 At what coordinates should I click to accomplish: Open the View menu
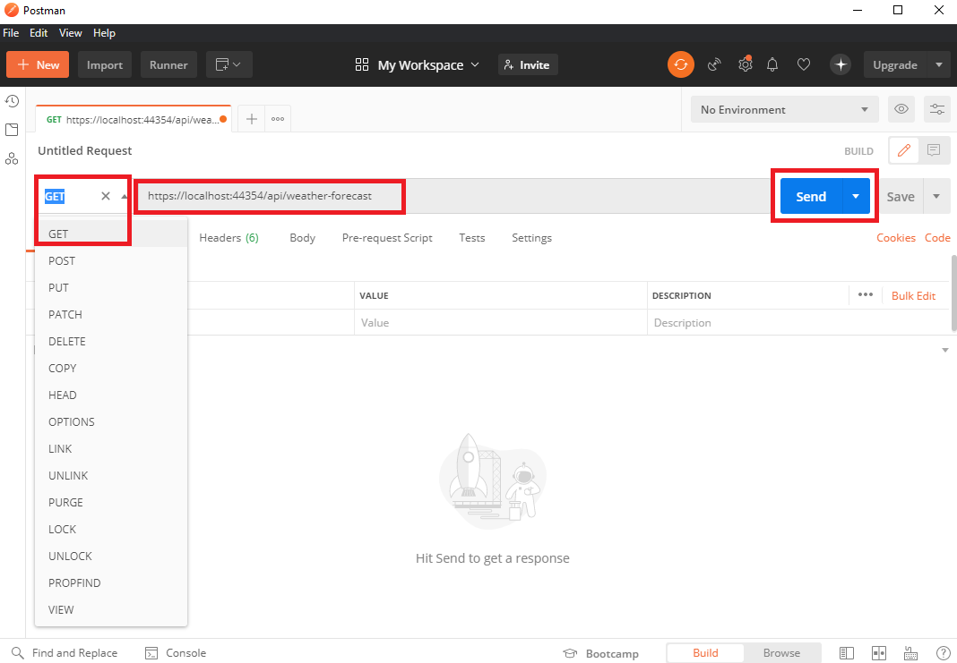coord(70,33)
